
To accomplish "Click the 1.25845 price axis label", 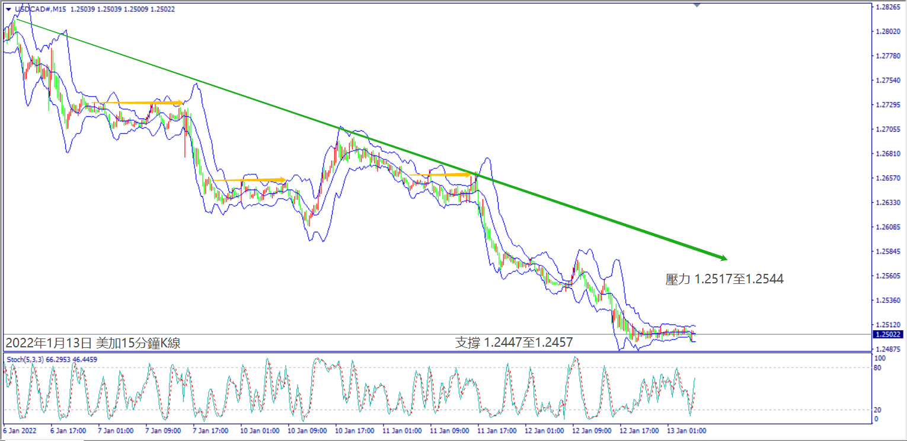I will click(x=887, y=252).
